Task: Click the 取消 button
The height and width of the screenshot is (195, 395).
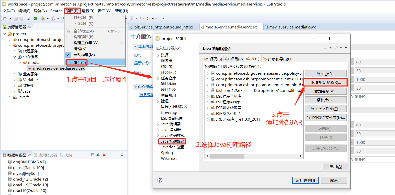Action: point(334,180)
